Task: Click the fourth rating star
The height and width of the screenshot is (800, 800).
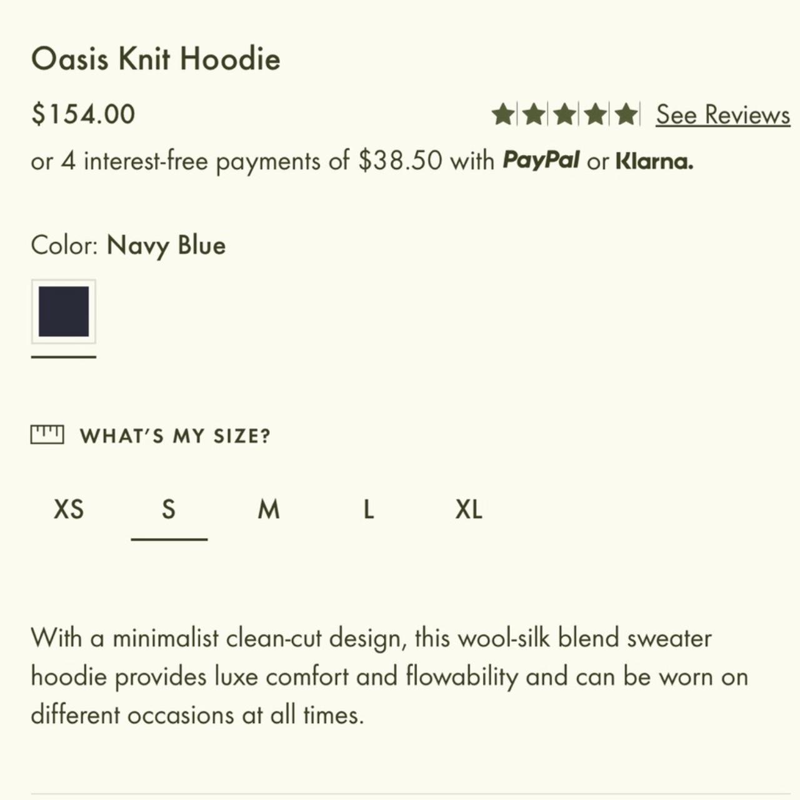Action: click(x=595, y=114)
